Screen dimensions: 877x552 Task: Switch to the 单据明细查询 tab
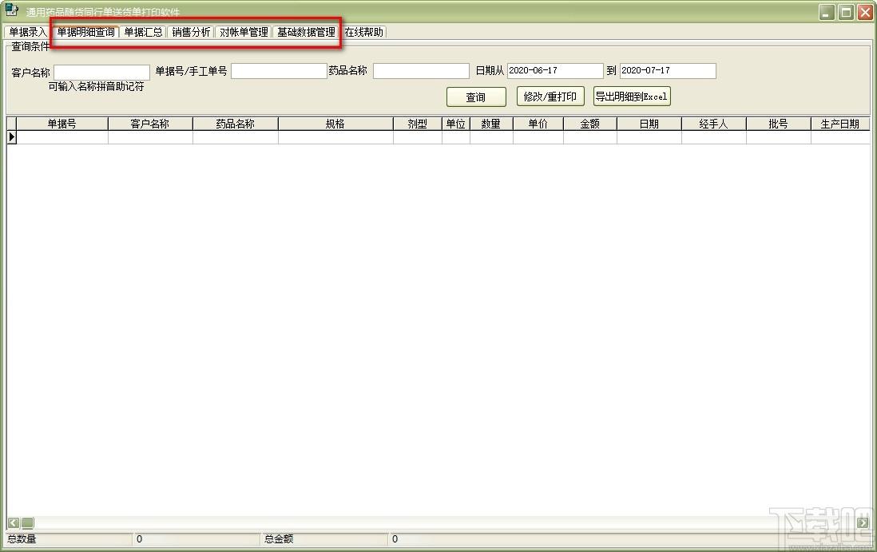pos(85,33)
